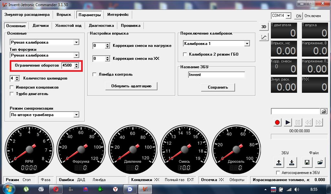
Task: Open file using the folder icon under Файл
Action: coord(320,162)
